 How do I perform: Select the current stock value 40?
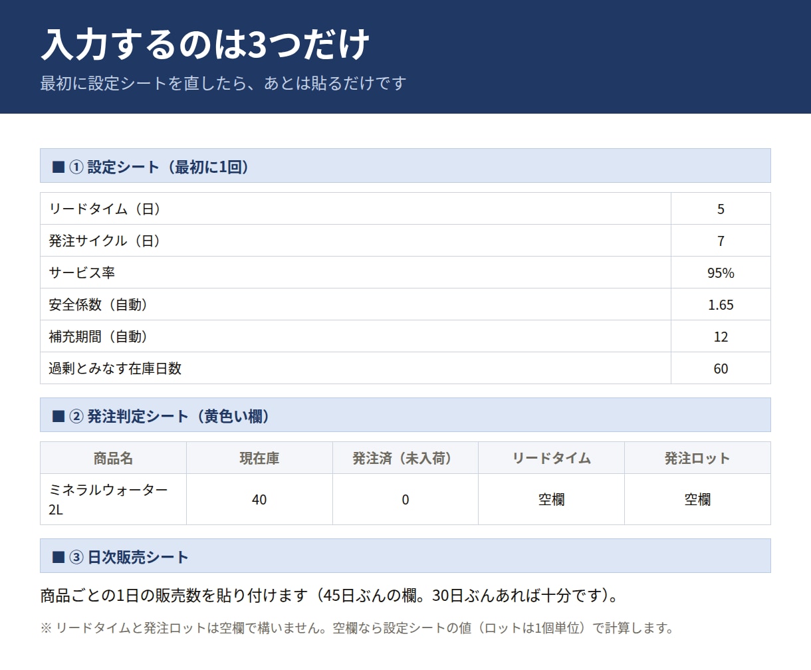tap(259, 499)
